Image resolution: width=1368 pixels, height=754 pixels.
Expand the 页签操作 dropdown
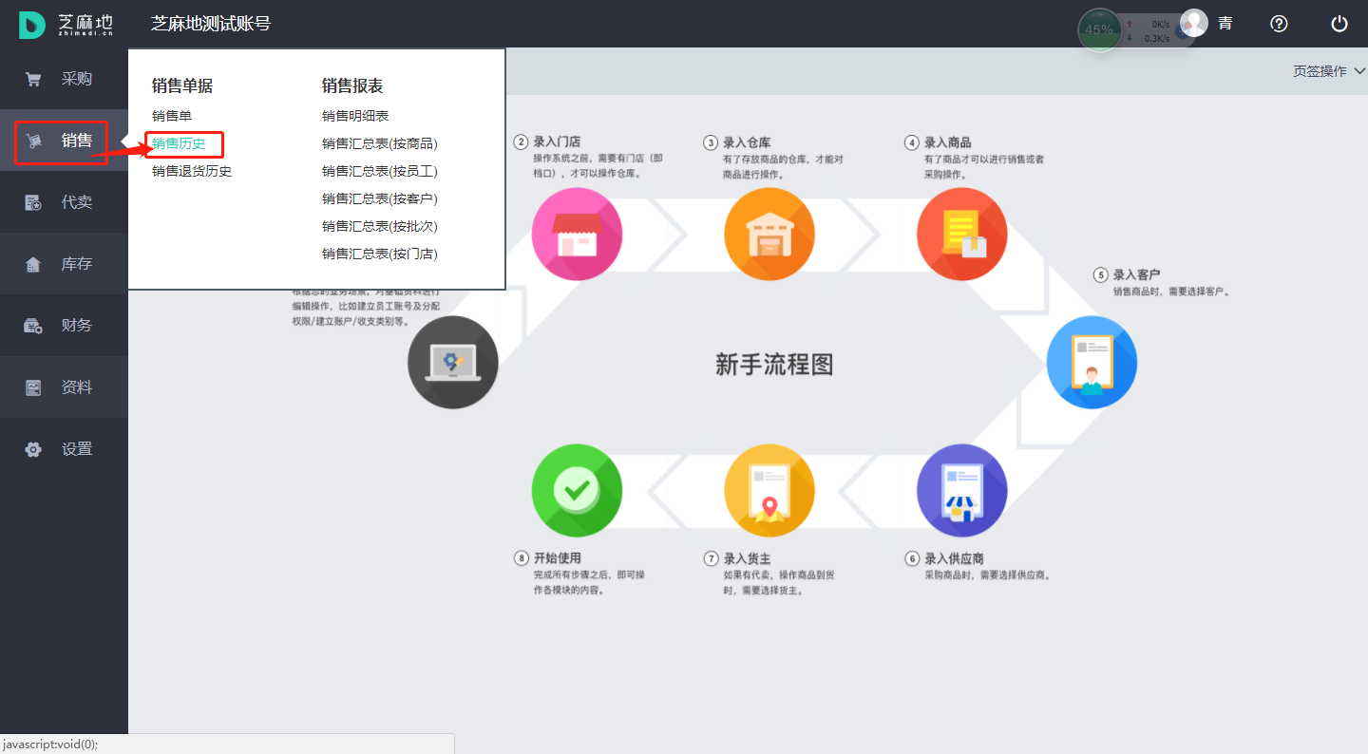pos(1329,71)
